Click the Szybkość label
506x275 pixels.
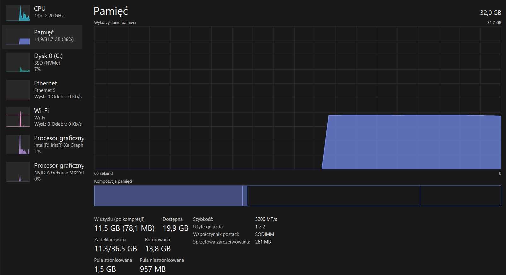(x=203, y=219)
